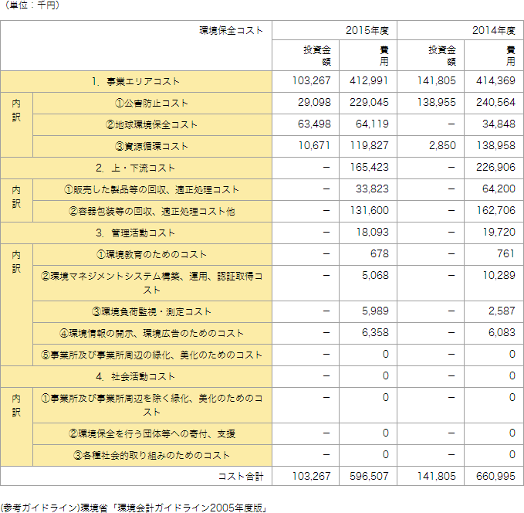
Task: Select the value 119,827
Action: [x=369, y=145]
